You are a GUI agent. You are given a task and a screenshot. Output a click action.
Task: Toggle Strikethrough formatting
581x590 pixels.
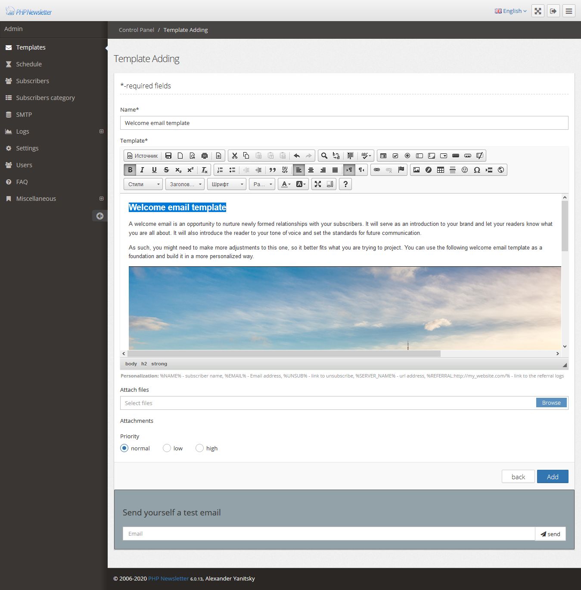point(166,170)
